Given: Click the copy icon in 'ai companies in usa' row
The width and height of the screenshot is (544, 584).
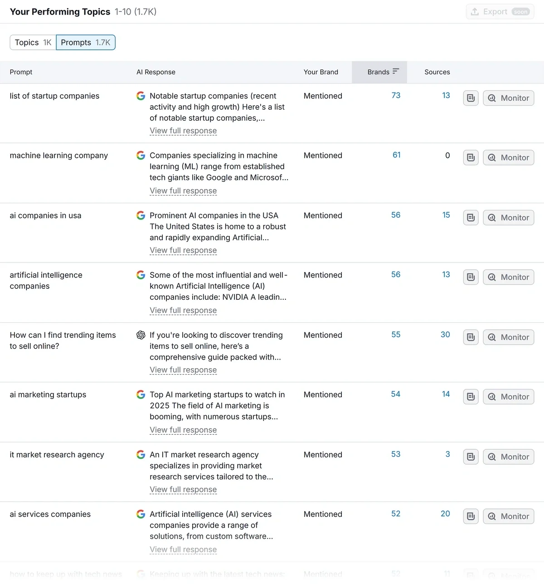Looking at the screenshot, I should [x=471, y=218].
